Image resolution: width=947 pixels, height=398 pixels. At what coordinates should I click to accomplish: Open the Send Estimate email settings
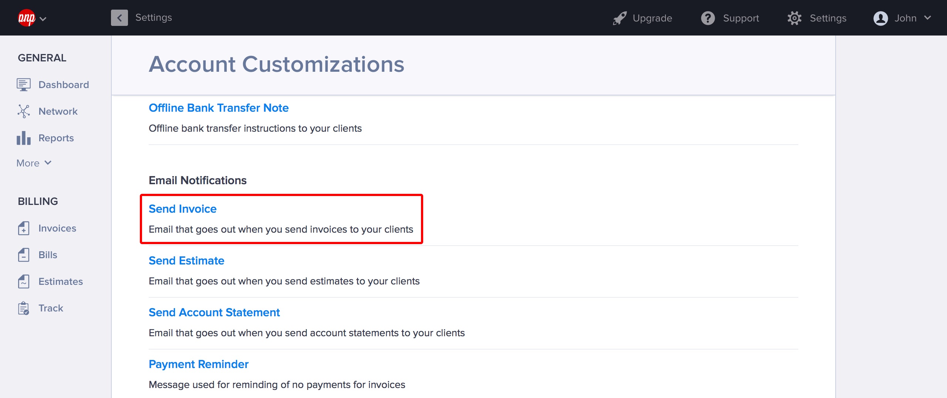pyautogui.click(x=186, y=261)
